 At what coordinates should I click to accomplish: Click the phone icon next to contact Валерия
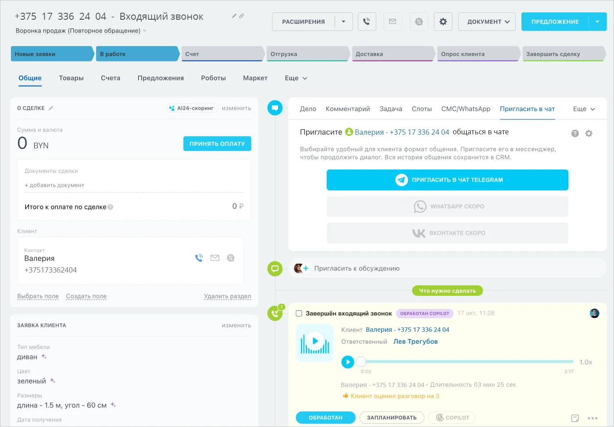199,258
